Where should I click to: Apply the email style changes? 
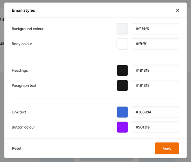tap(167, 148)
